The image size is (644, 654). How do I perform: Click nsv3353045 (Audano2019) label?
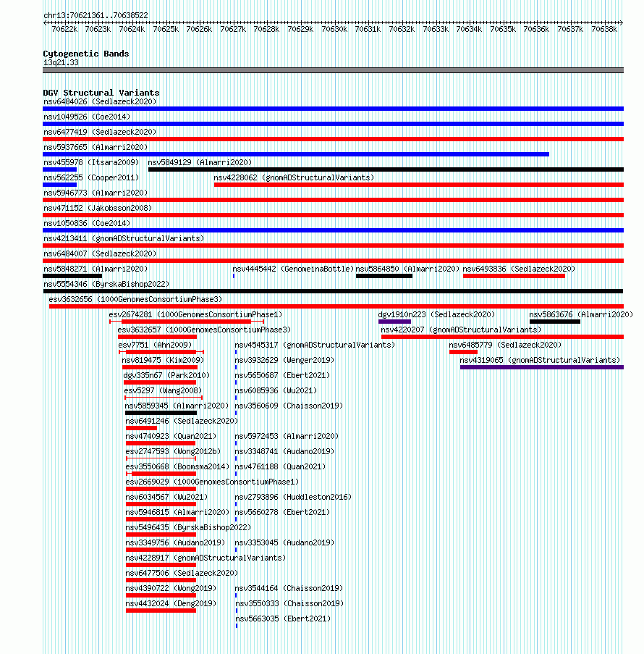click(x=284, y=543)
